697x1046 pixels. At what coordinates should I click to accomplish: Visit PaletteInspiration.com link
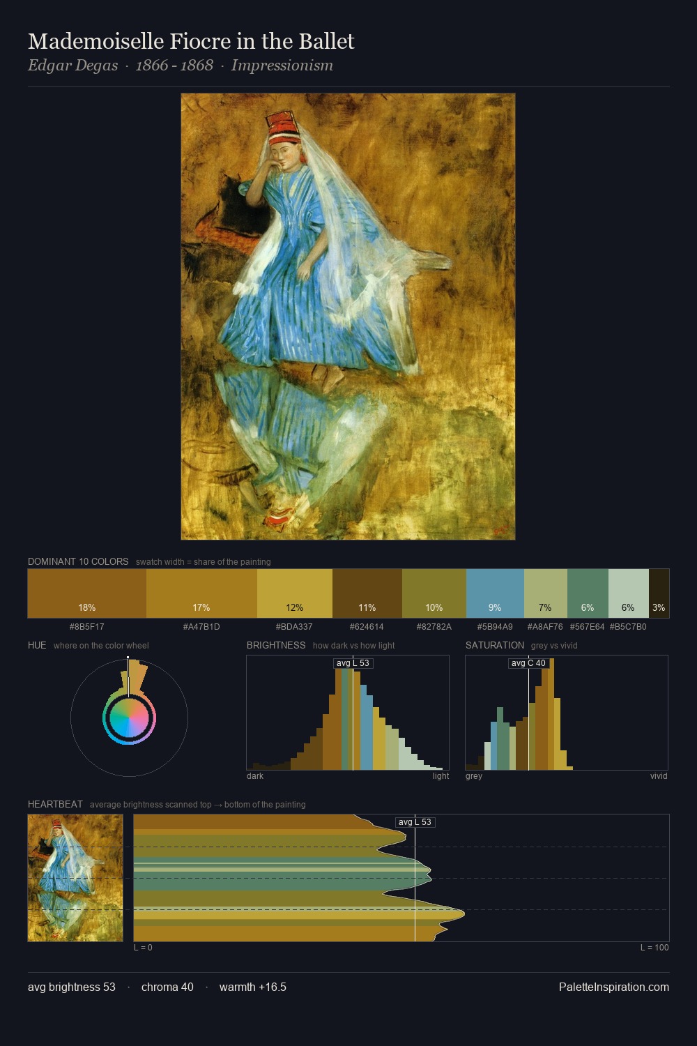pyautogui.click(x=614, y=987)
